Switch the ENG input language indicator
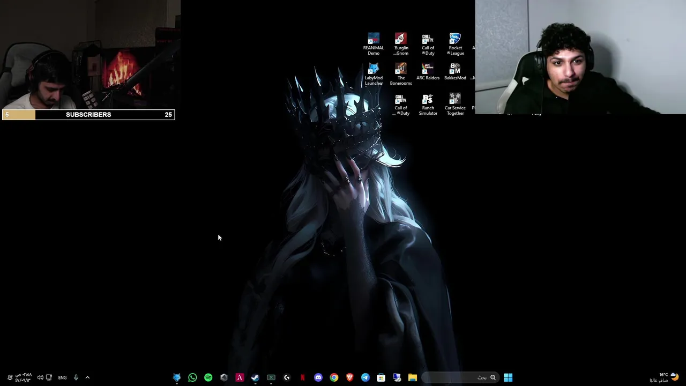686x386 pixels. [x=62, y=377]
